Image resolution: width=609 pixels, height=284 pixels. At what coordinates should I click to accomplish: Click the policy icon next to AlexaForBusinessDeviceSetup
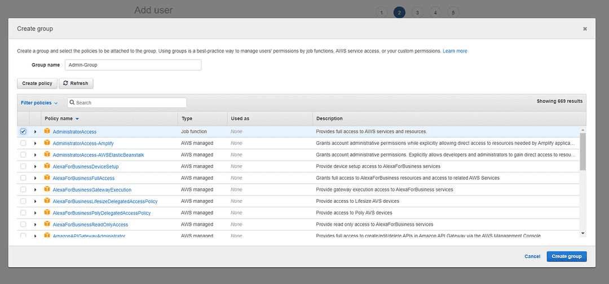pos(47,166)
